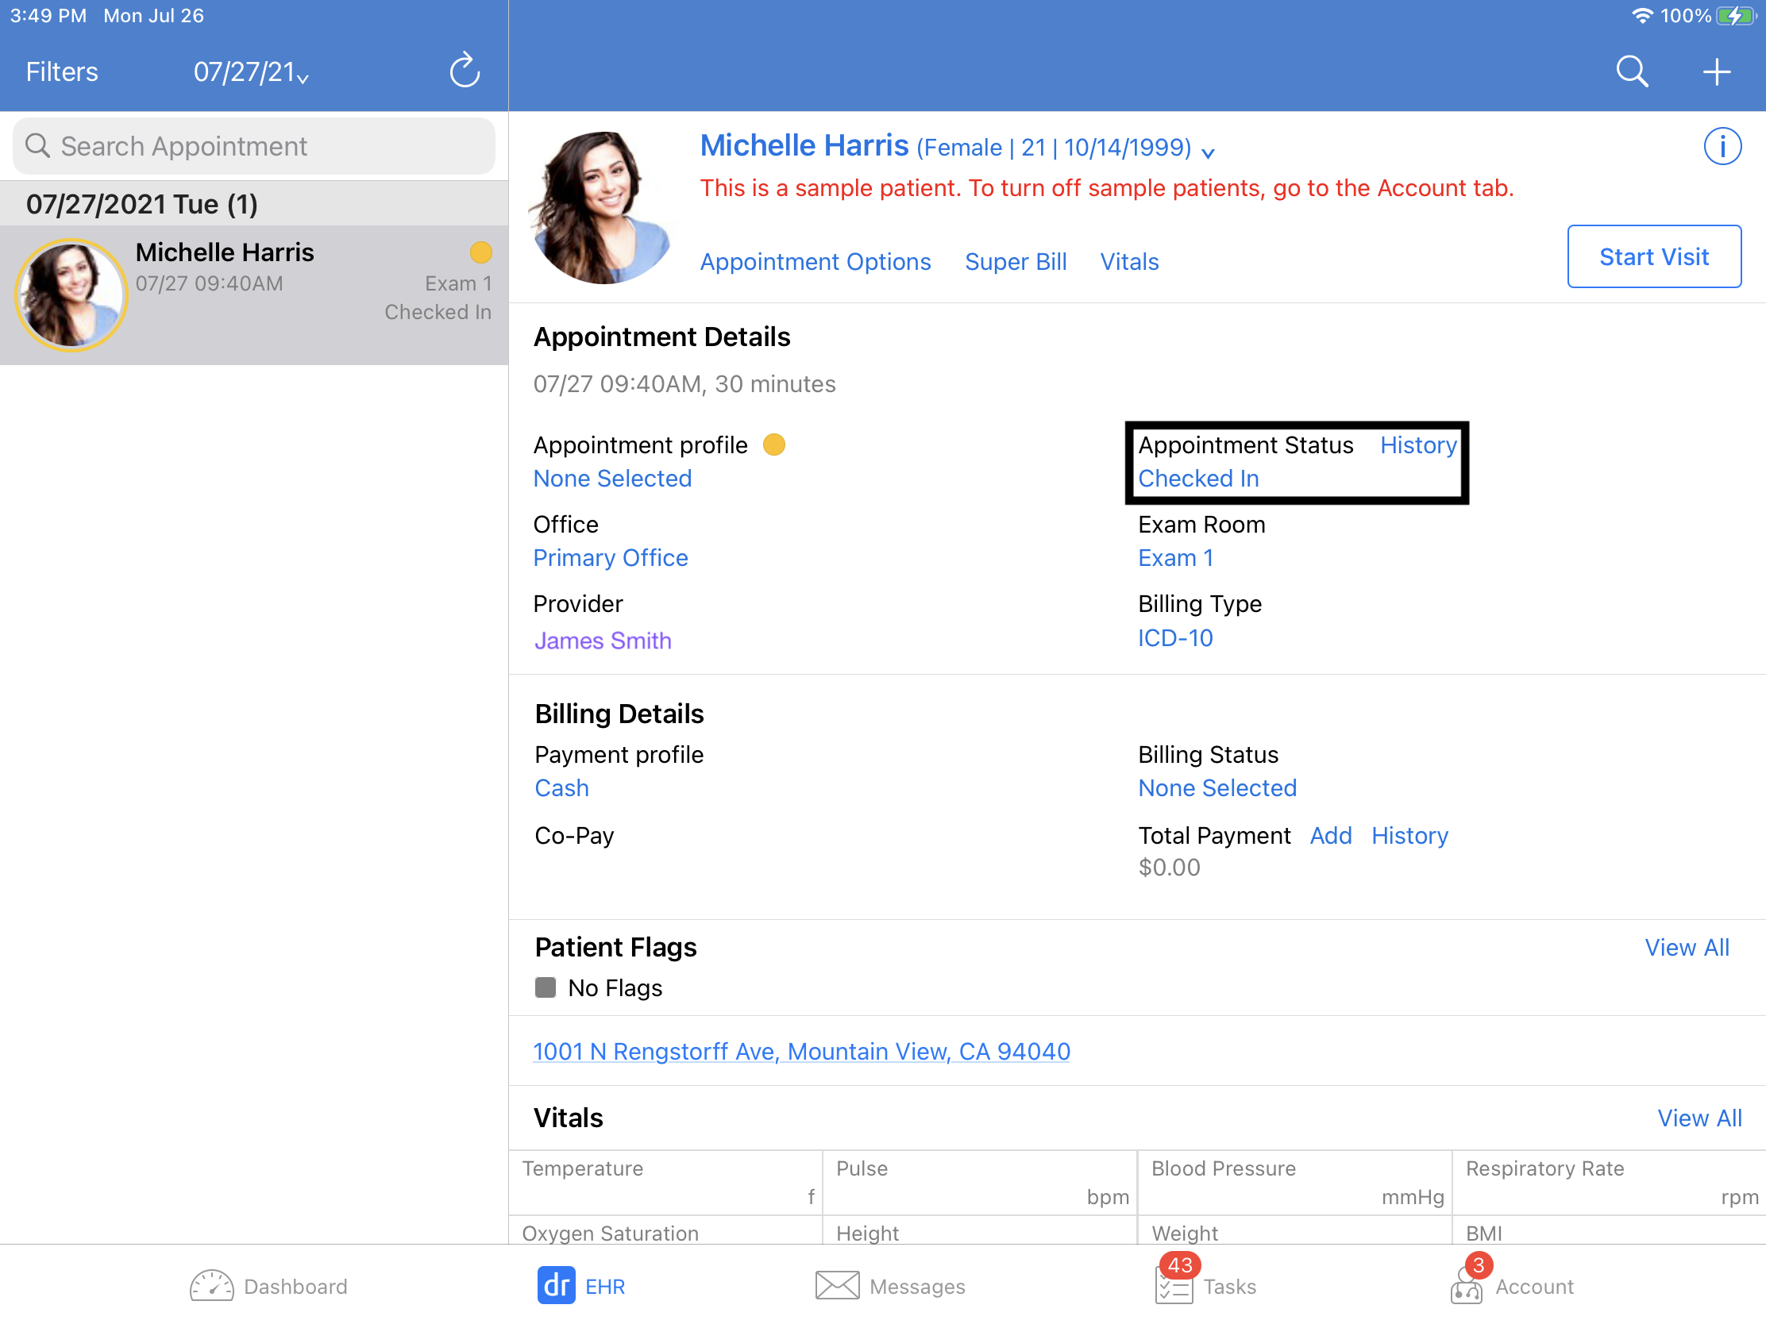Tap the Temperature vitals cell

point(666,1182)
